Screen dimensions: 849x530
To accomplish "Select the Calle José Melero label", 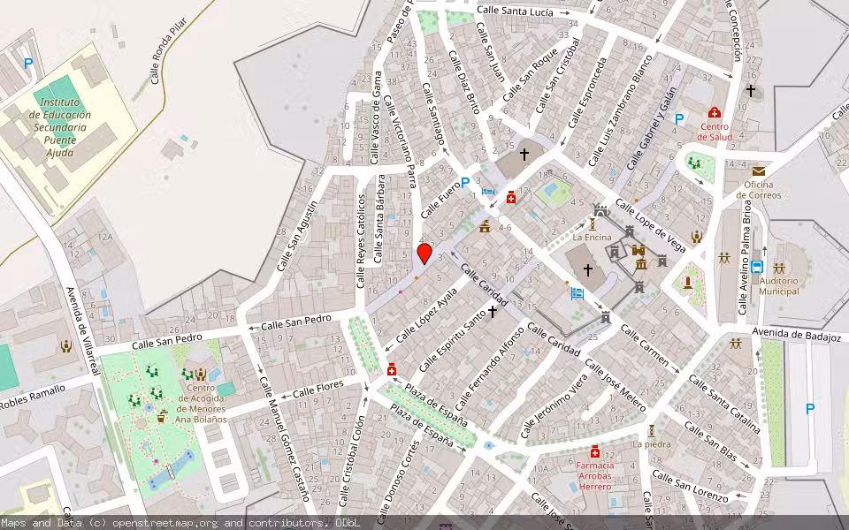I will tap(616, 385).
